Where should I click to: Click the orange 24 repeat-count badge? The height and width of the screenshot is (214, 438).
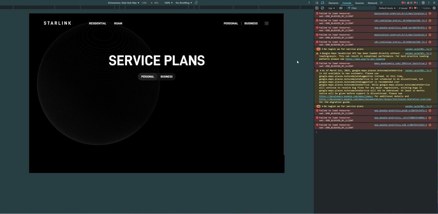318,106
